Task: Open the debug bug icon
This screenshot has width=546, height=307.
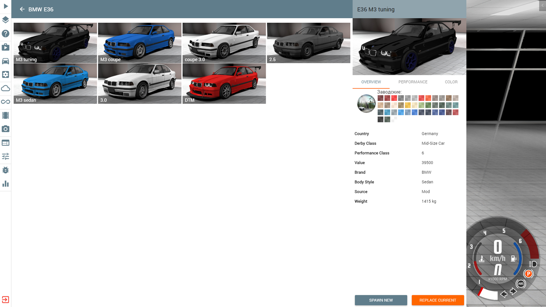Action: (5, 170)
